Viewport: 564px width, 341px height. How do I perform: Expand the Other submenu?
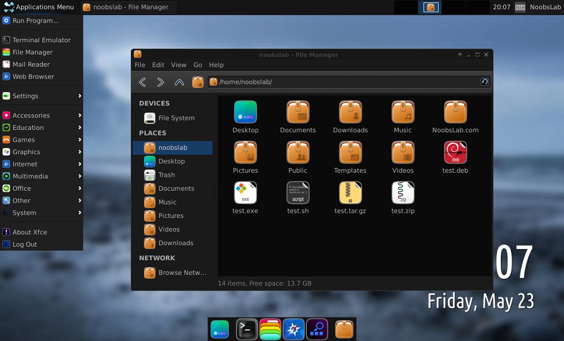[42, 200]
